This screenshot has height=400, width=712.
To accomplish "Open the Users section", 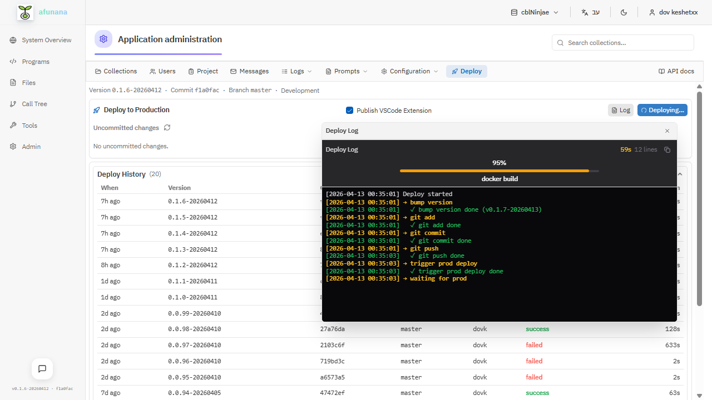I will click(162, 71).
